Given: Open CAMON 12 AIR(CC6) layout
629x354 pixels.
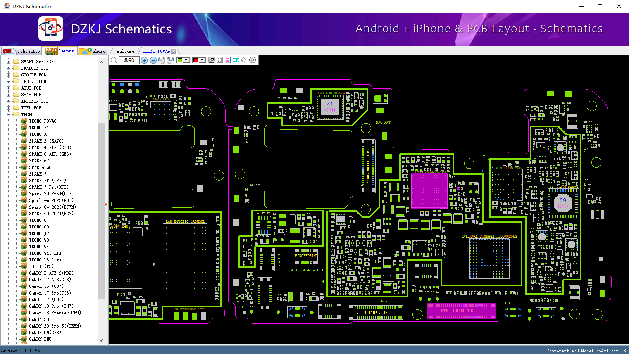Looking at the screenshot, I should (x=50, y=280).
